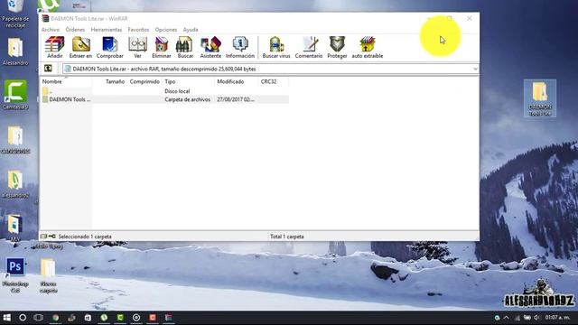Open the Windows Start menu

click(x=6, y=317)
